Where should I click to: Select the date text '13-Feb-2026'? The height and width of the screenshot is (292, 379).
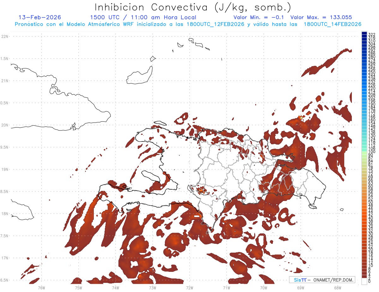click(x=40, y=17)
